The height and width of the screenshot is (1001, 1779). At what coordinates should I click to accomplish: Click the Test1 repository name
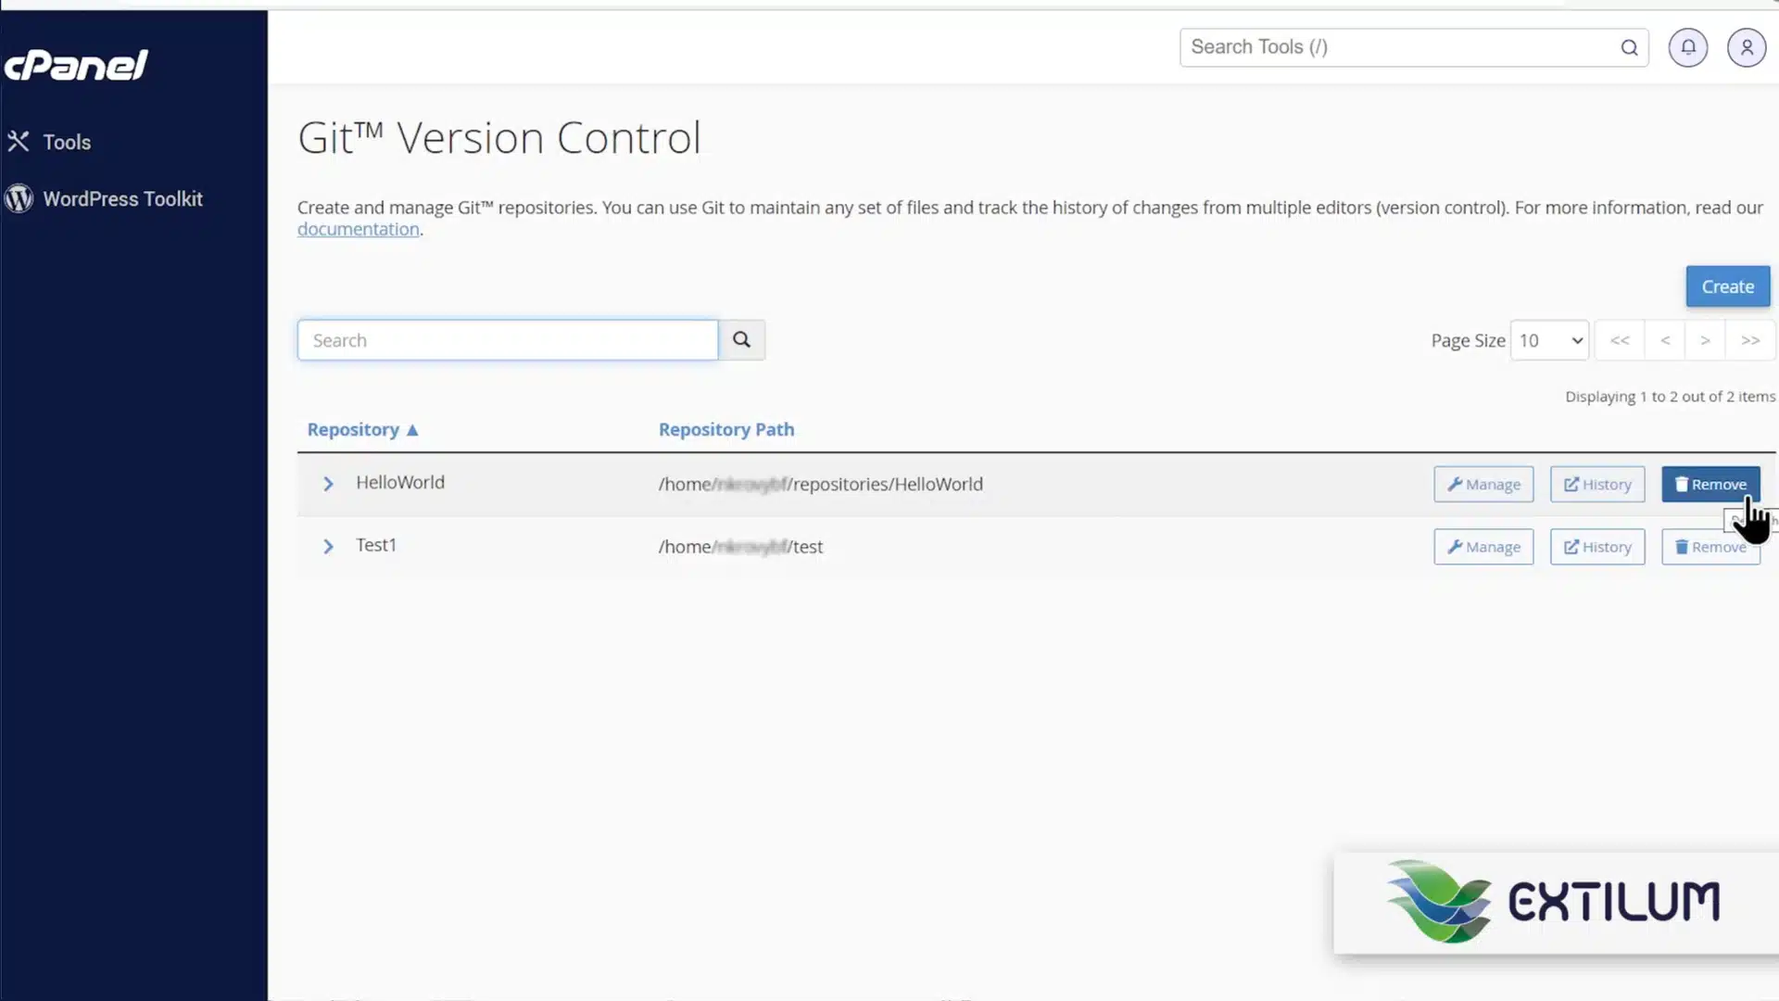(376, 545)
